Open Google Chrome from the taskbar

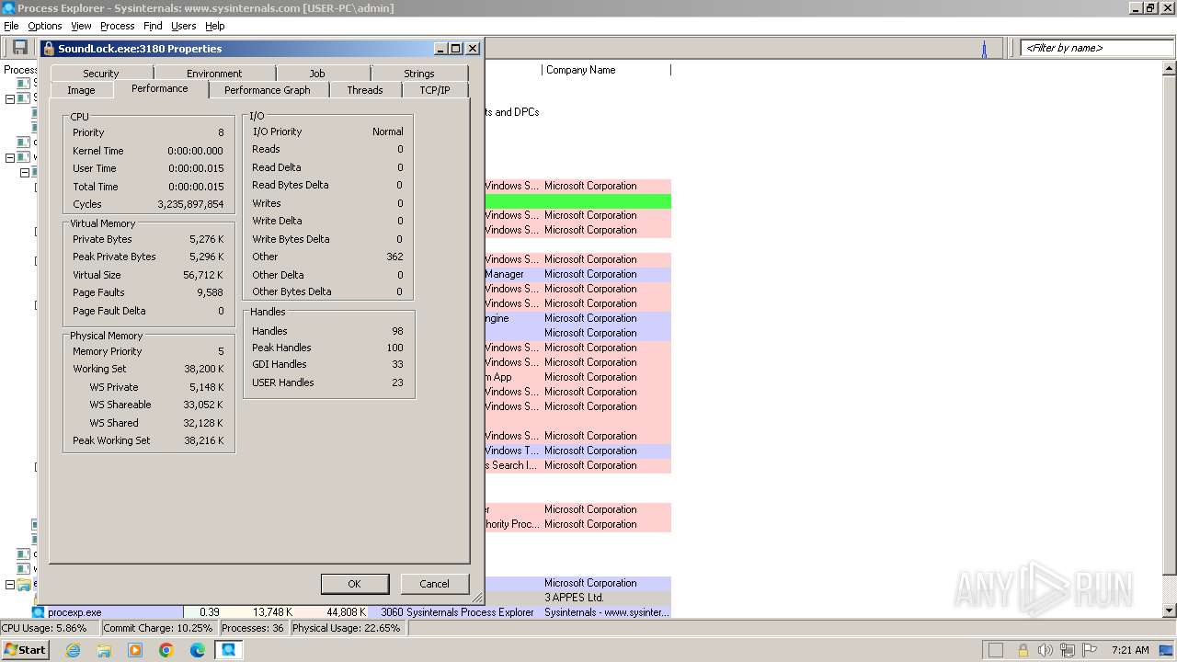pos(166,650)
